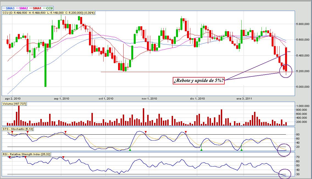This screenshot has width=312, height=179.
Task: Click the green stochastic buy marker near ene 3
Action: pos(242,150)
